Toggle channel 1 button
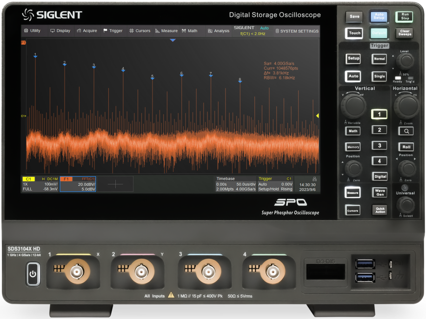 pyautogui.click(x=379, y=114)
